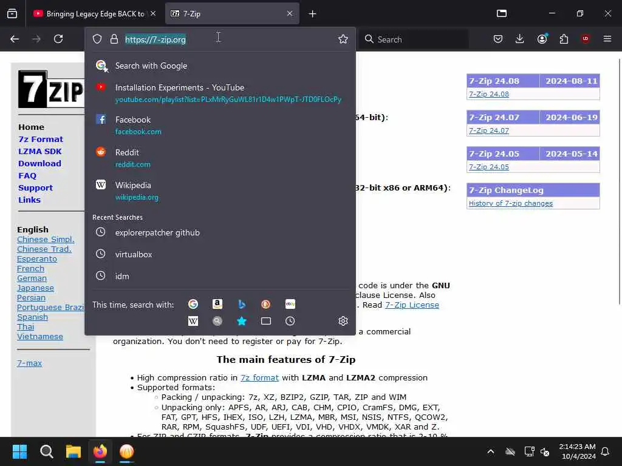Image resolution: width=622 pixels, height=466 pixels.
Task: Open File Explorer from the taskbar
Action: point(73,451)
